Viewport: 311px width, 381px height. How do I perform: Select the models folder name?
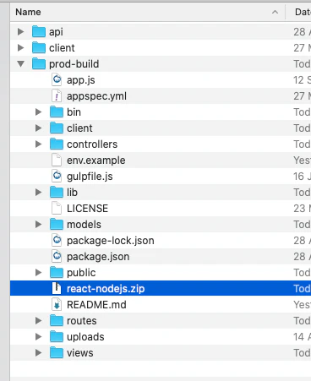click(84, 225)
